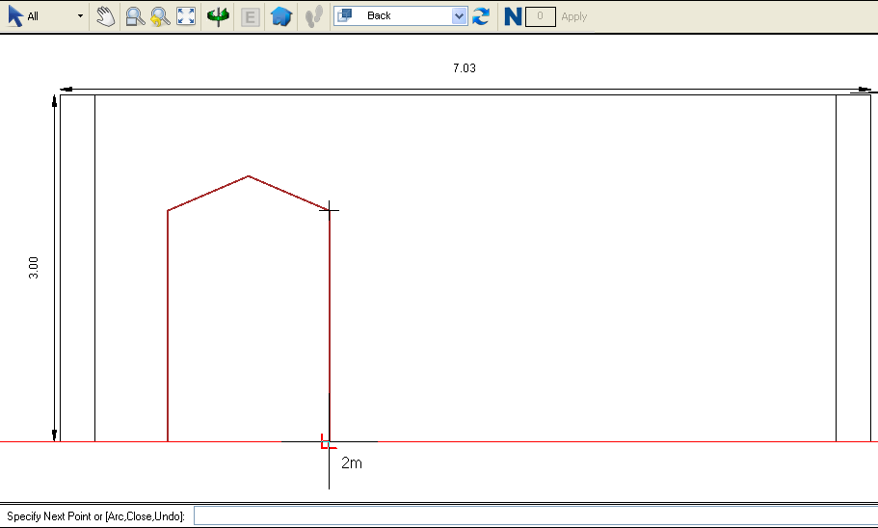Click the Specify Next Point prompt text
Viewport: 878px width, 528px height.
[95, 516]
